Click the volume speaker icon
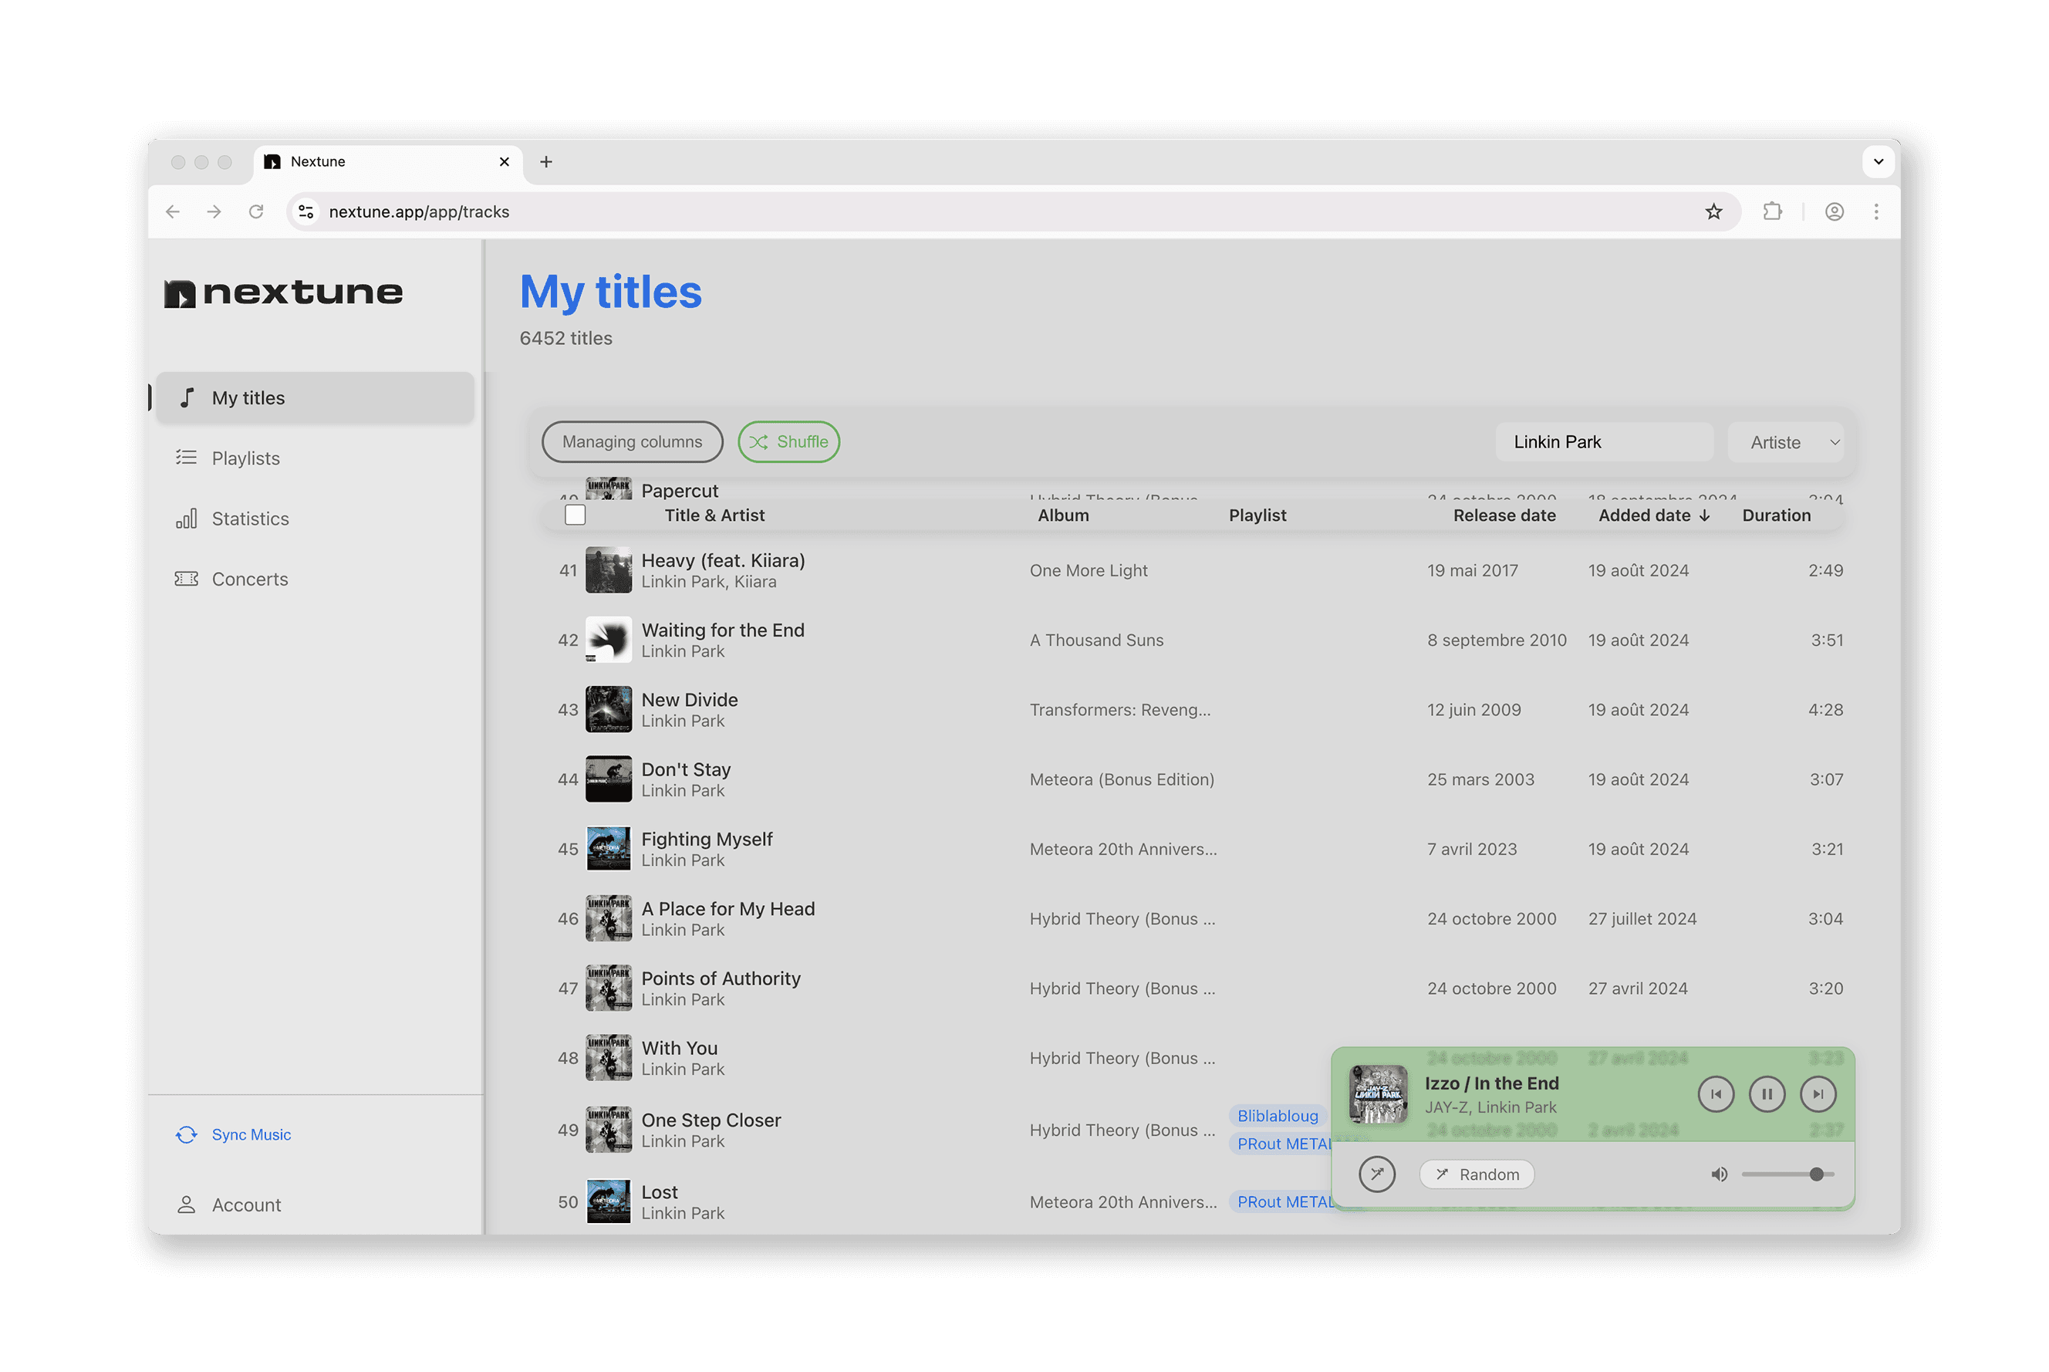Image resolution: width=2049 pixels, height=1372 pixels. (1719, 1174)
